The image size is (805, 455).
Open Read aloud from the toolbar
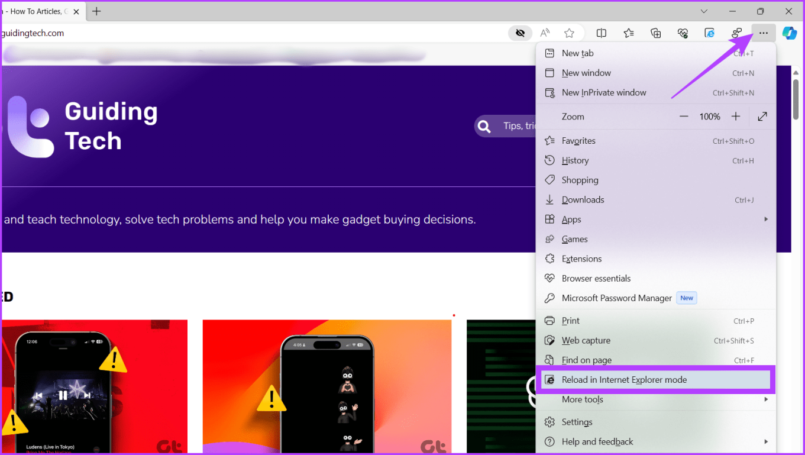(x=544, y=33)
